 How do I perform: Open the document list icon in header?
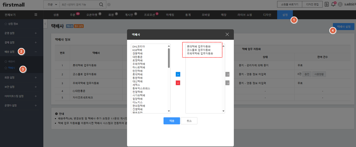pyautogui.click(x=327, y=4)
